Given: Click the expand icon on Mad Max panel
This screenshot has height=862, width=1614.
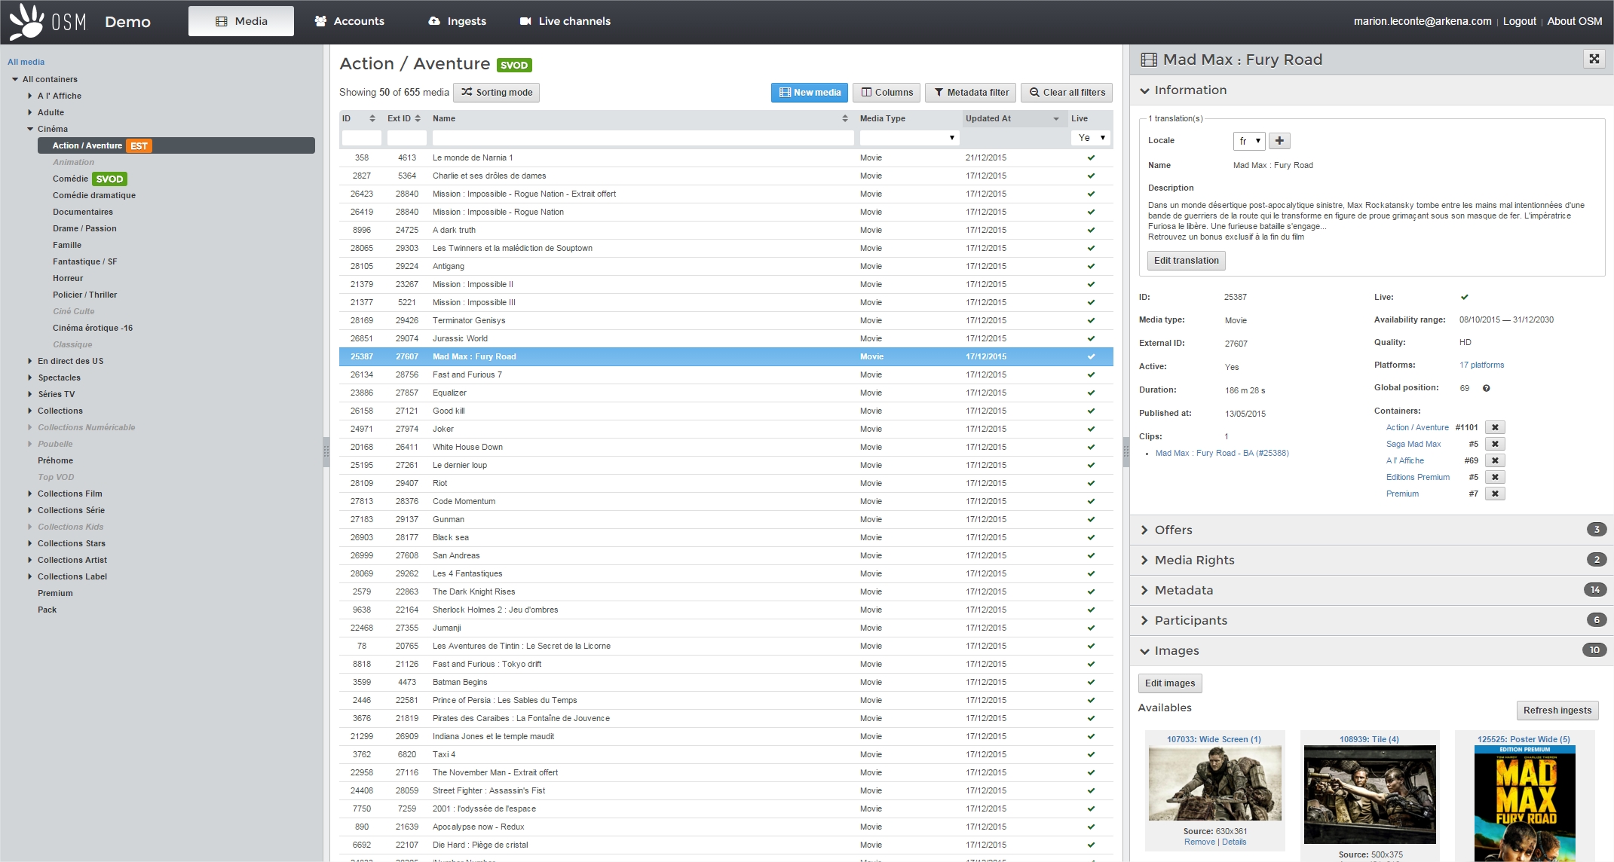Looking at the screenshot, I should coord(1594,59).
